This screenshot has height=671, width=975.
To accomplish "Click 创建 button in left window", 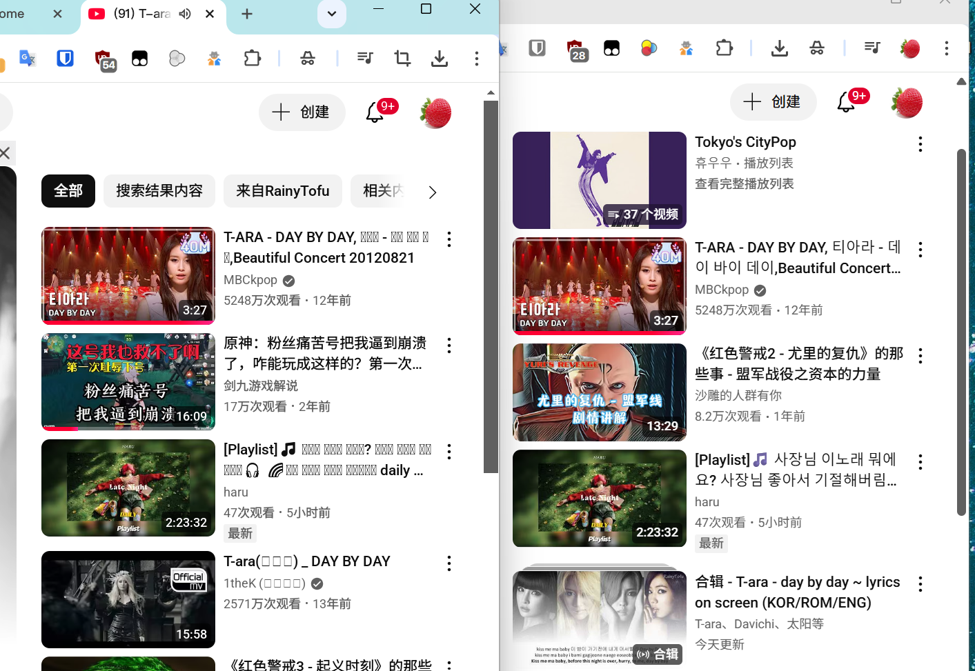I will [x=302, y=112].
